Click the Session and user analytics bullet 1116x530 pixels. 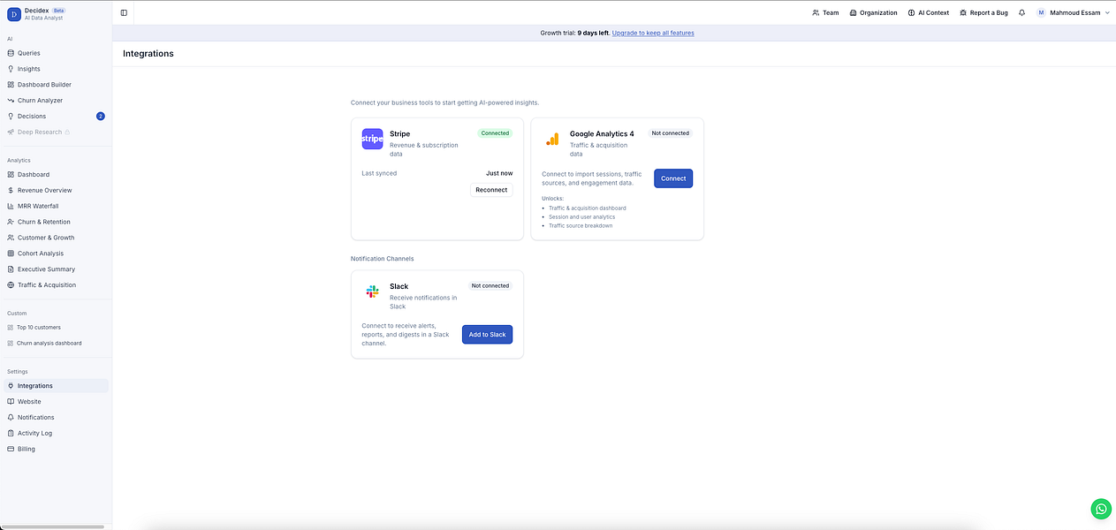[x=581, y=216]
